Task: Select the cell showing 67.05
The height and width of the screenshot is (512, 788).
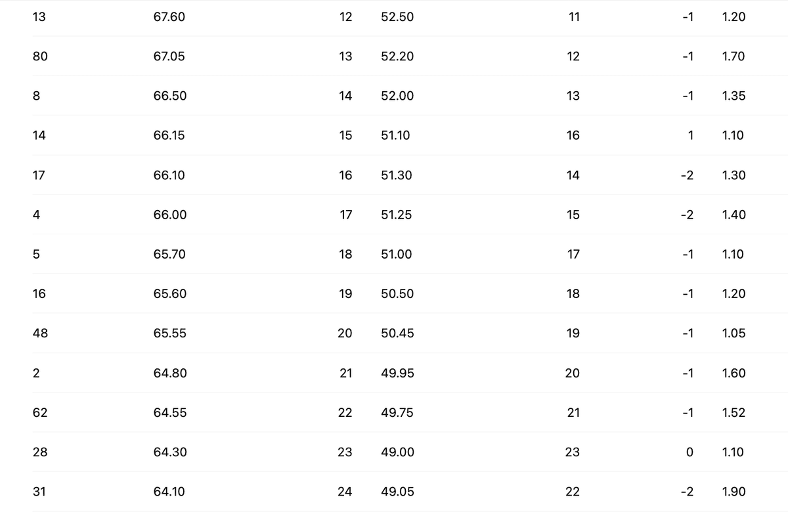Action: pos(169,56)
